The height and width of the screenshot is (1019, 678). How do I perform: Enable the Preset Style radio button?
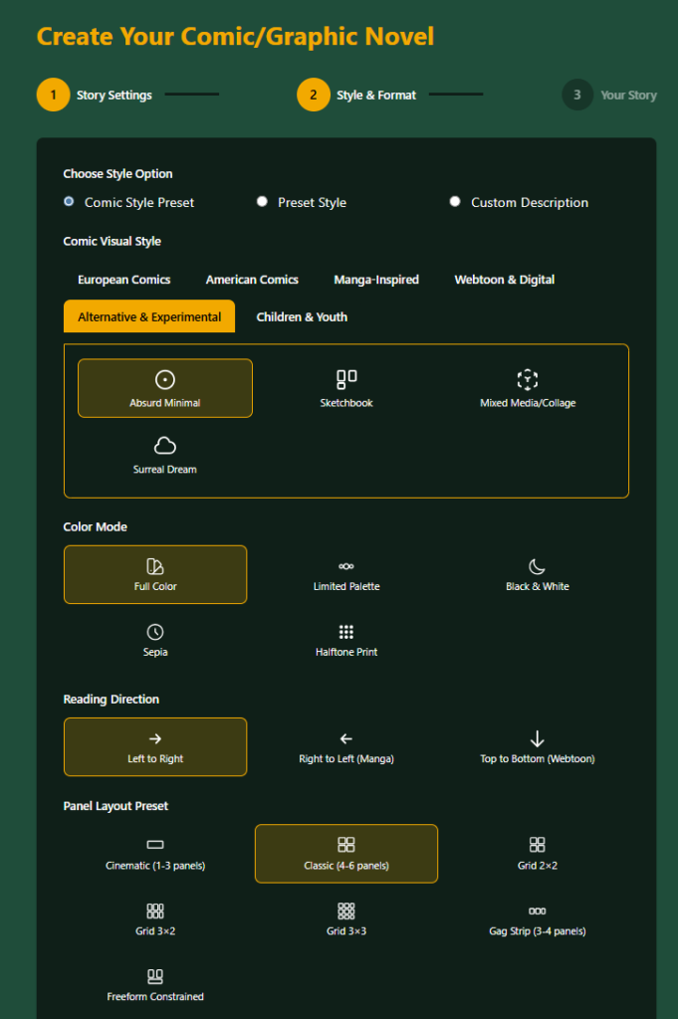coord(262,202)
